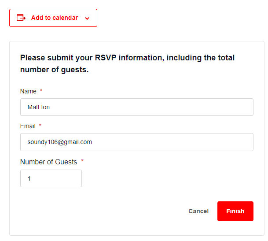Click the heading text 'number of guests.'
Viewport: 268px width, 241px height.
(55, 69)
